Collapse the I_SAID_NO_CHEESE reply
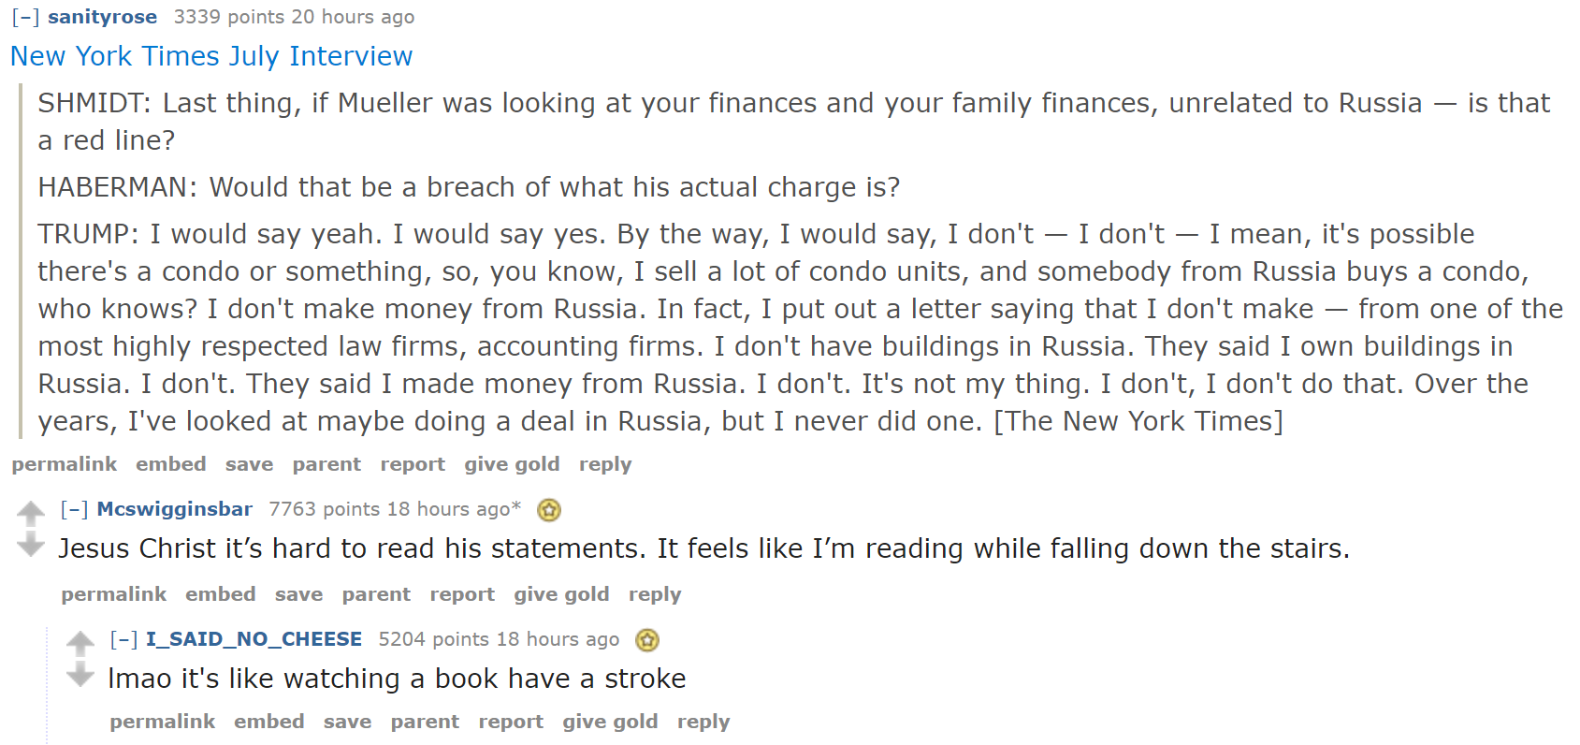 123,639
